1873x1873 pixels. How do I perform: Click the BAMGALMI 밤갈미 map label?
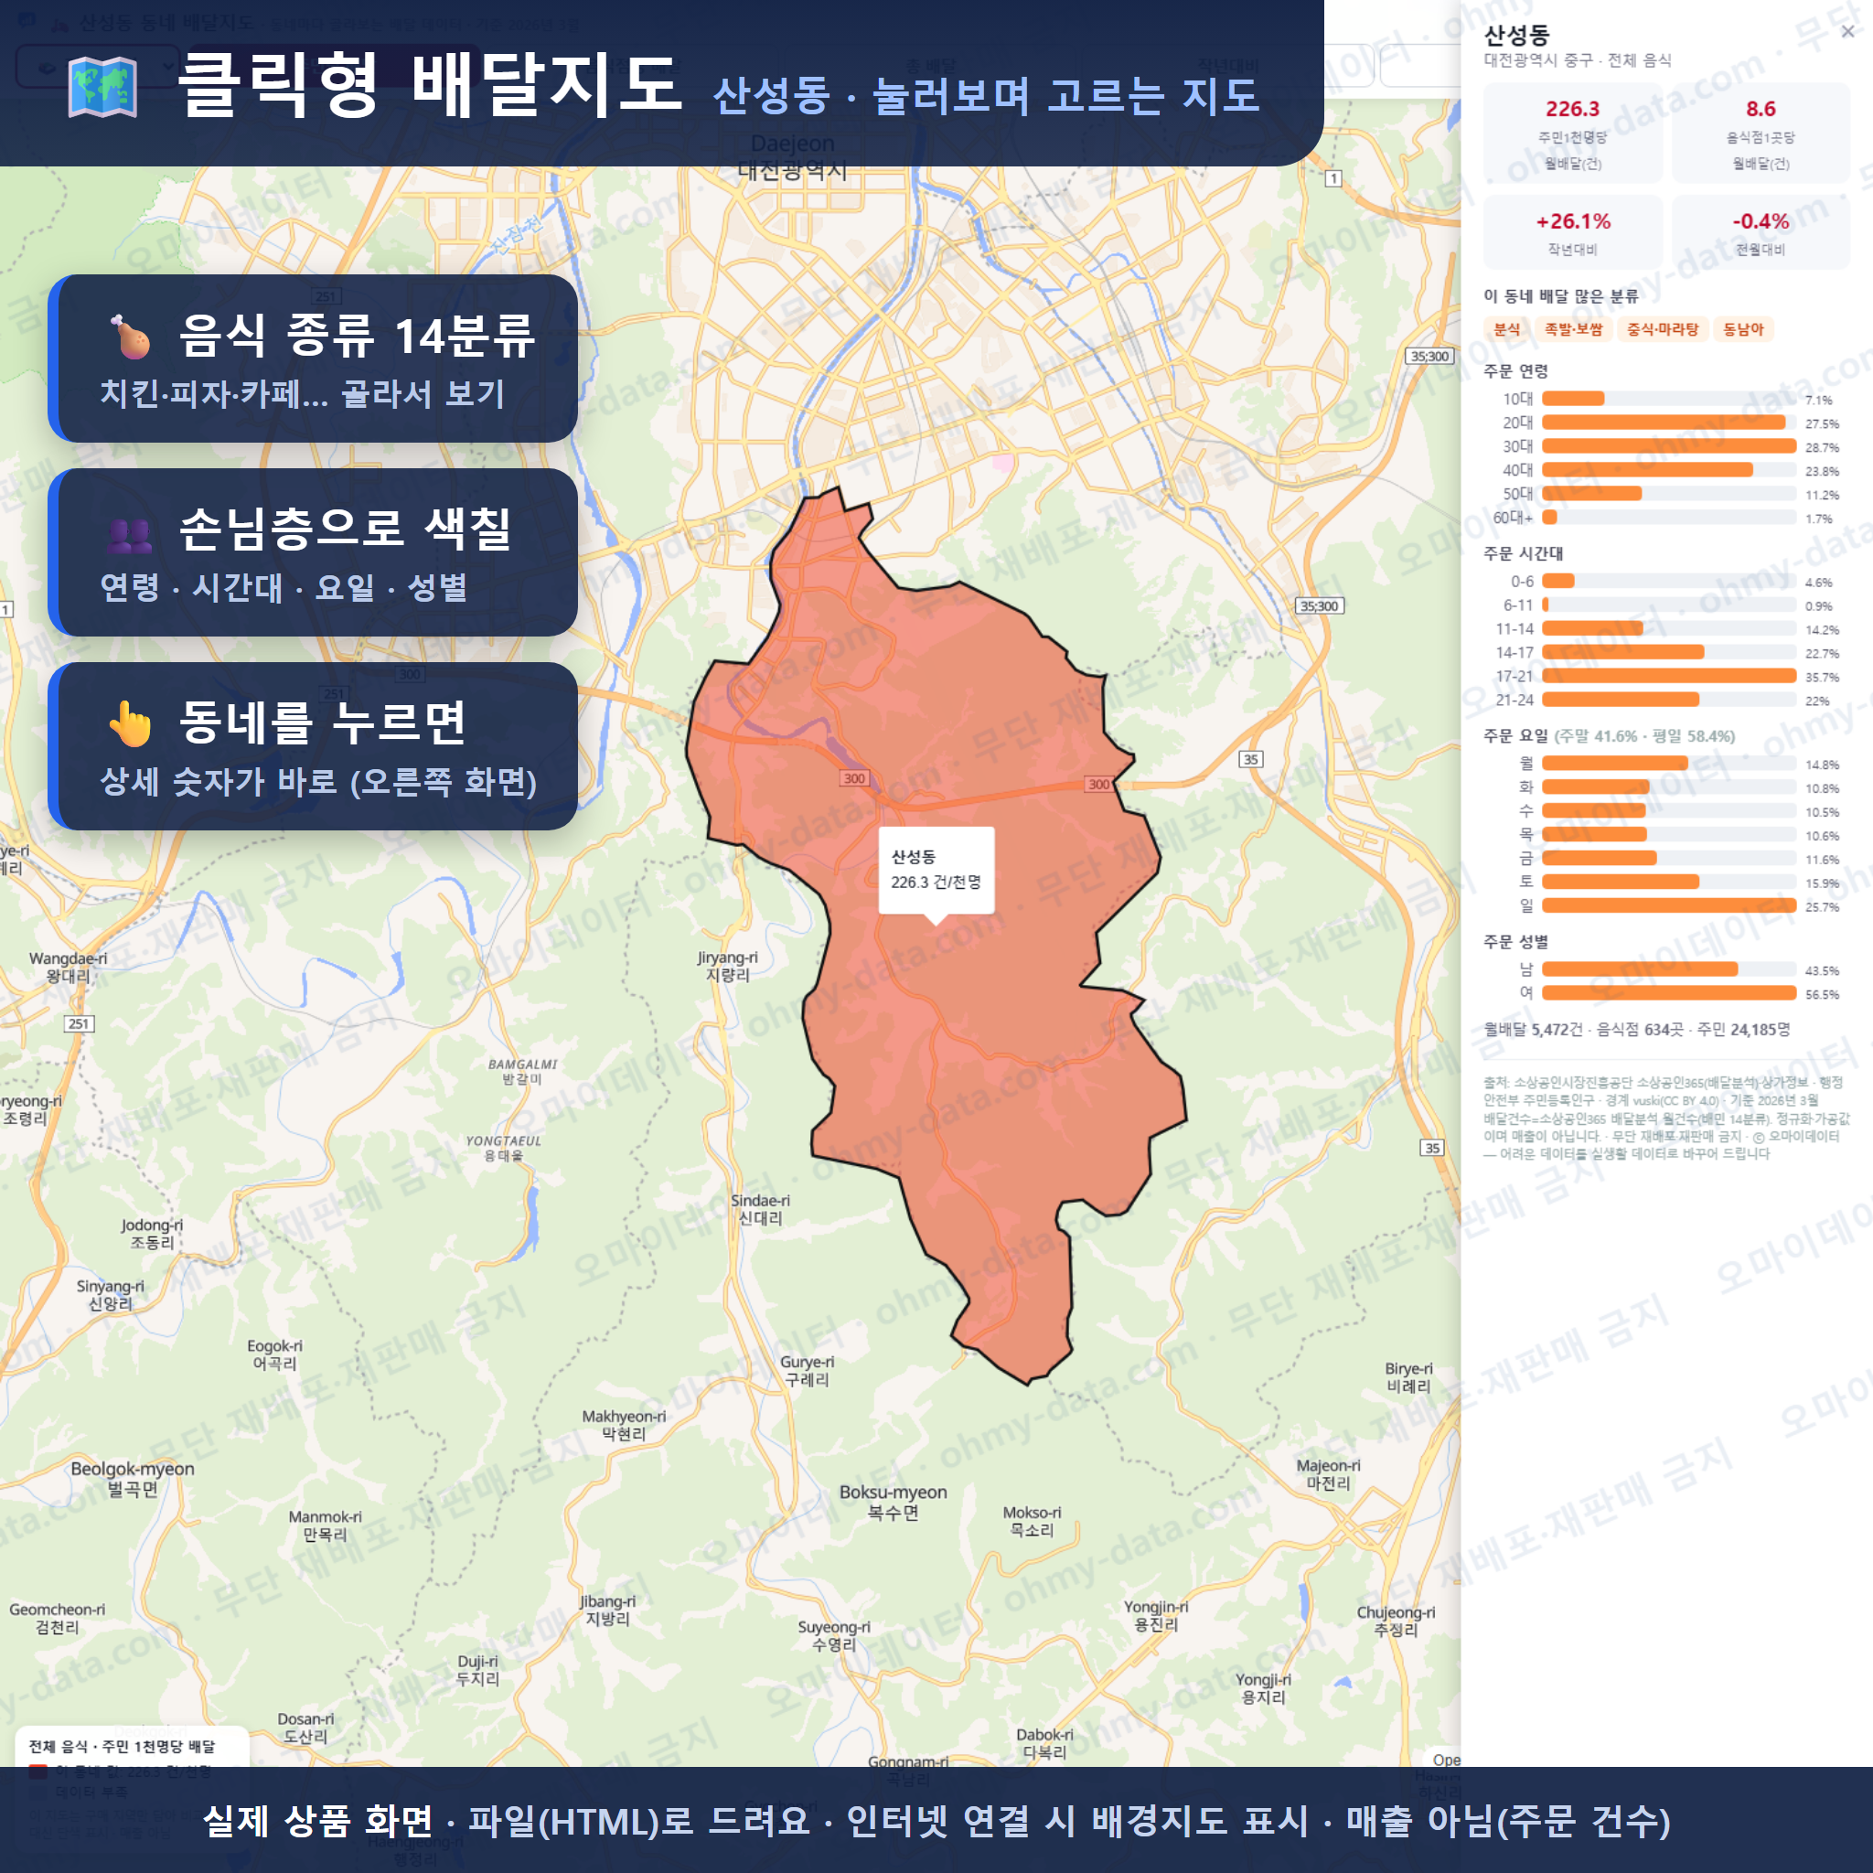pos(522,1071)
